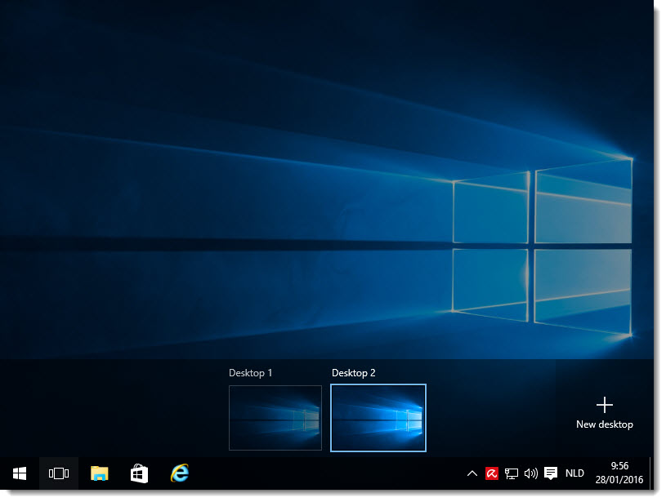Open the Action Center notifications icon
The image size is (666, 502).
coord(551,473)
